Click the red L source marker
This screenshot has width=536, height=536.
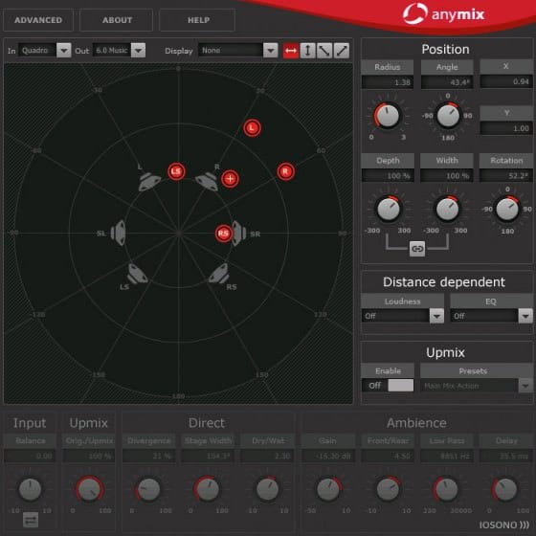point(252,128)
